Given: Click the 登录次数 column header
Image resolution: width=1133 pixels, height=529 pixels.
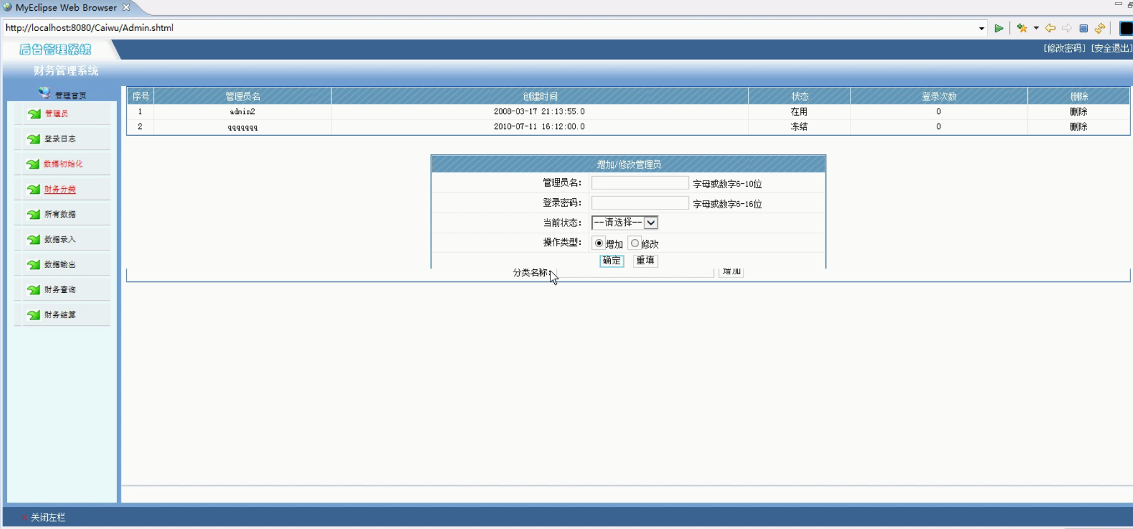Looking at the screenshot, I should click(939, 96).
